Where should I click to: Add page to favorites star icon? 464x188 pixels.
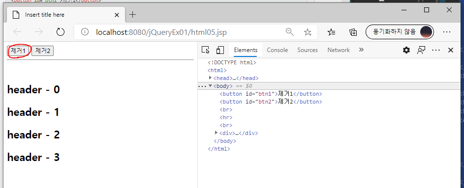(308, 32)
